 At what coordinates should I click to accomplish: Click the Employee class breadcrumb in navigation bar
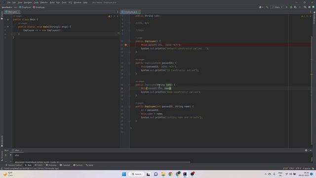point(25,7)
